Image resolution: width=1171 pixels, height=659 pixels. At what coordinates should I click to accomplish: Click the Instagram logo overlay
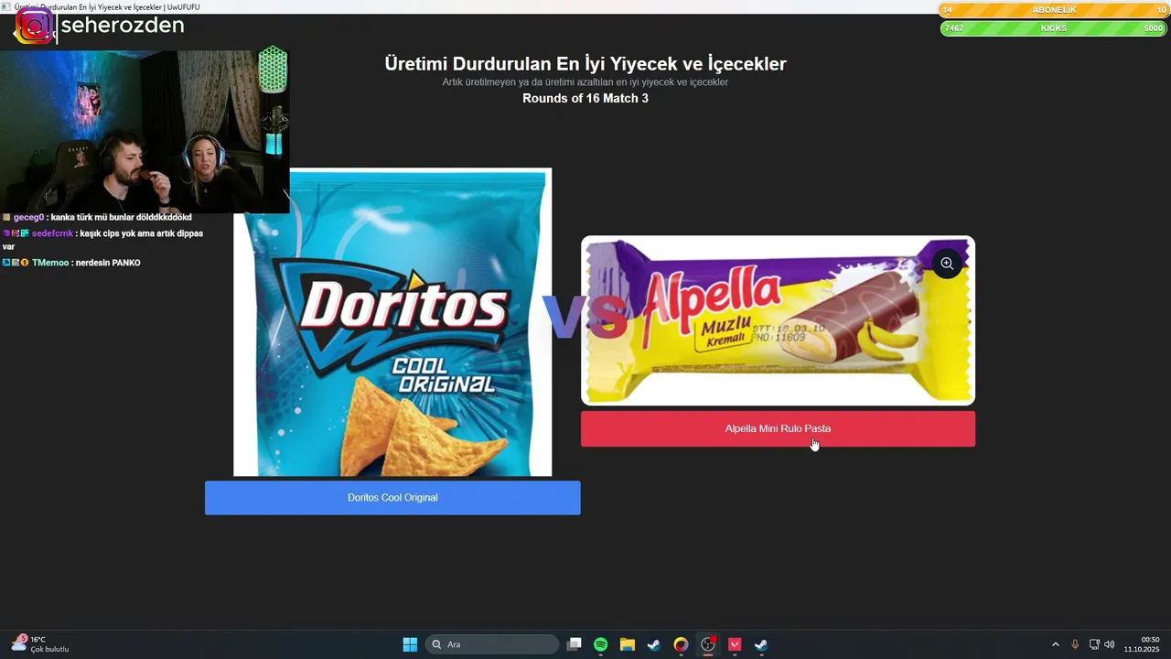coord(33,27)
